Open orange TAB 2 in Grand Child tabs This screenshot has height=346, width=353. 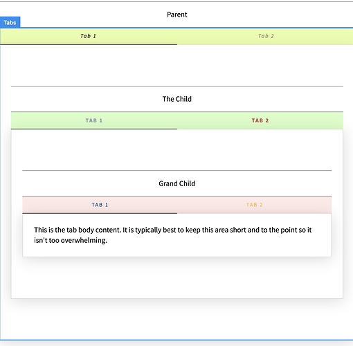[254, 205]
